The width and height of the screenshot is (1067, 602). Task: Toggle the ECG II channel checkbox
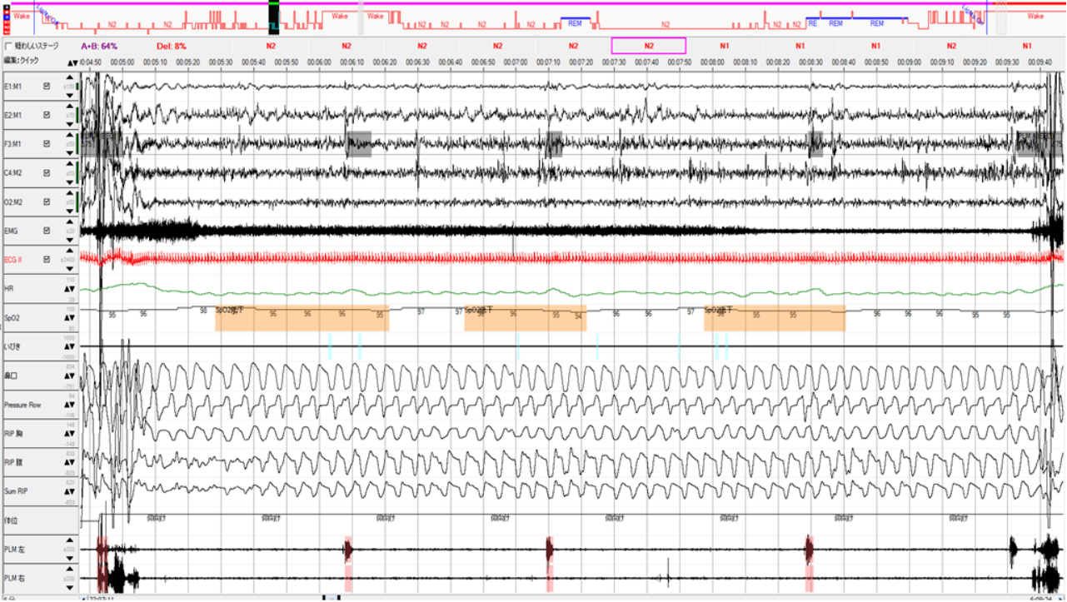pos(47,260)
